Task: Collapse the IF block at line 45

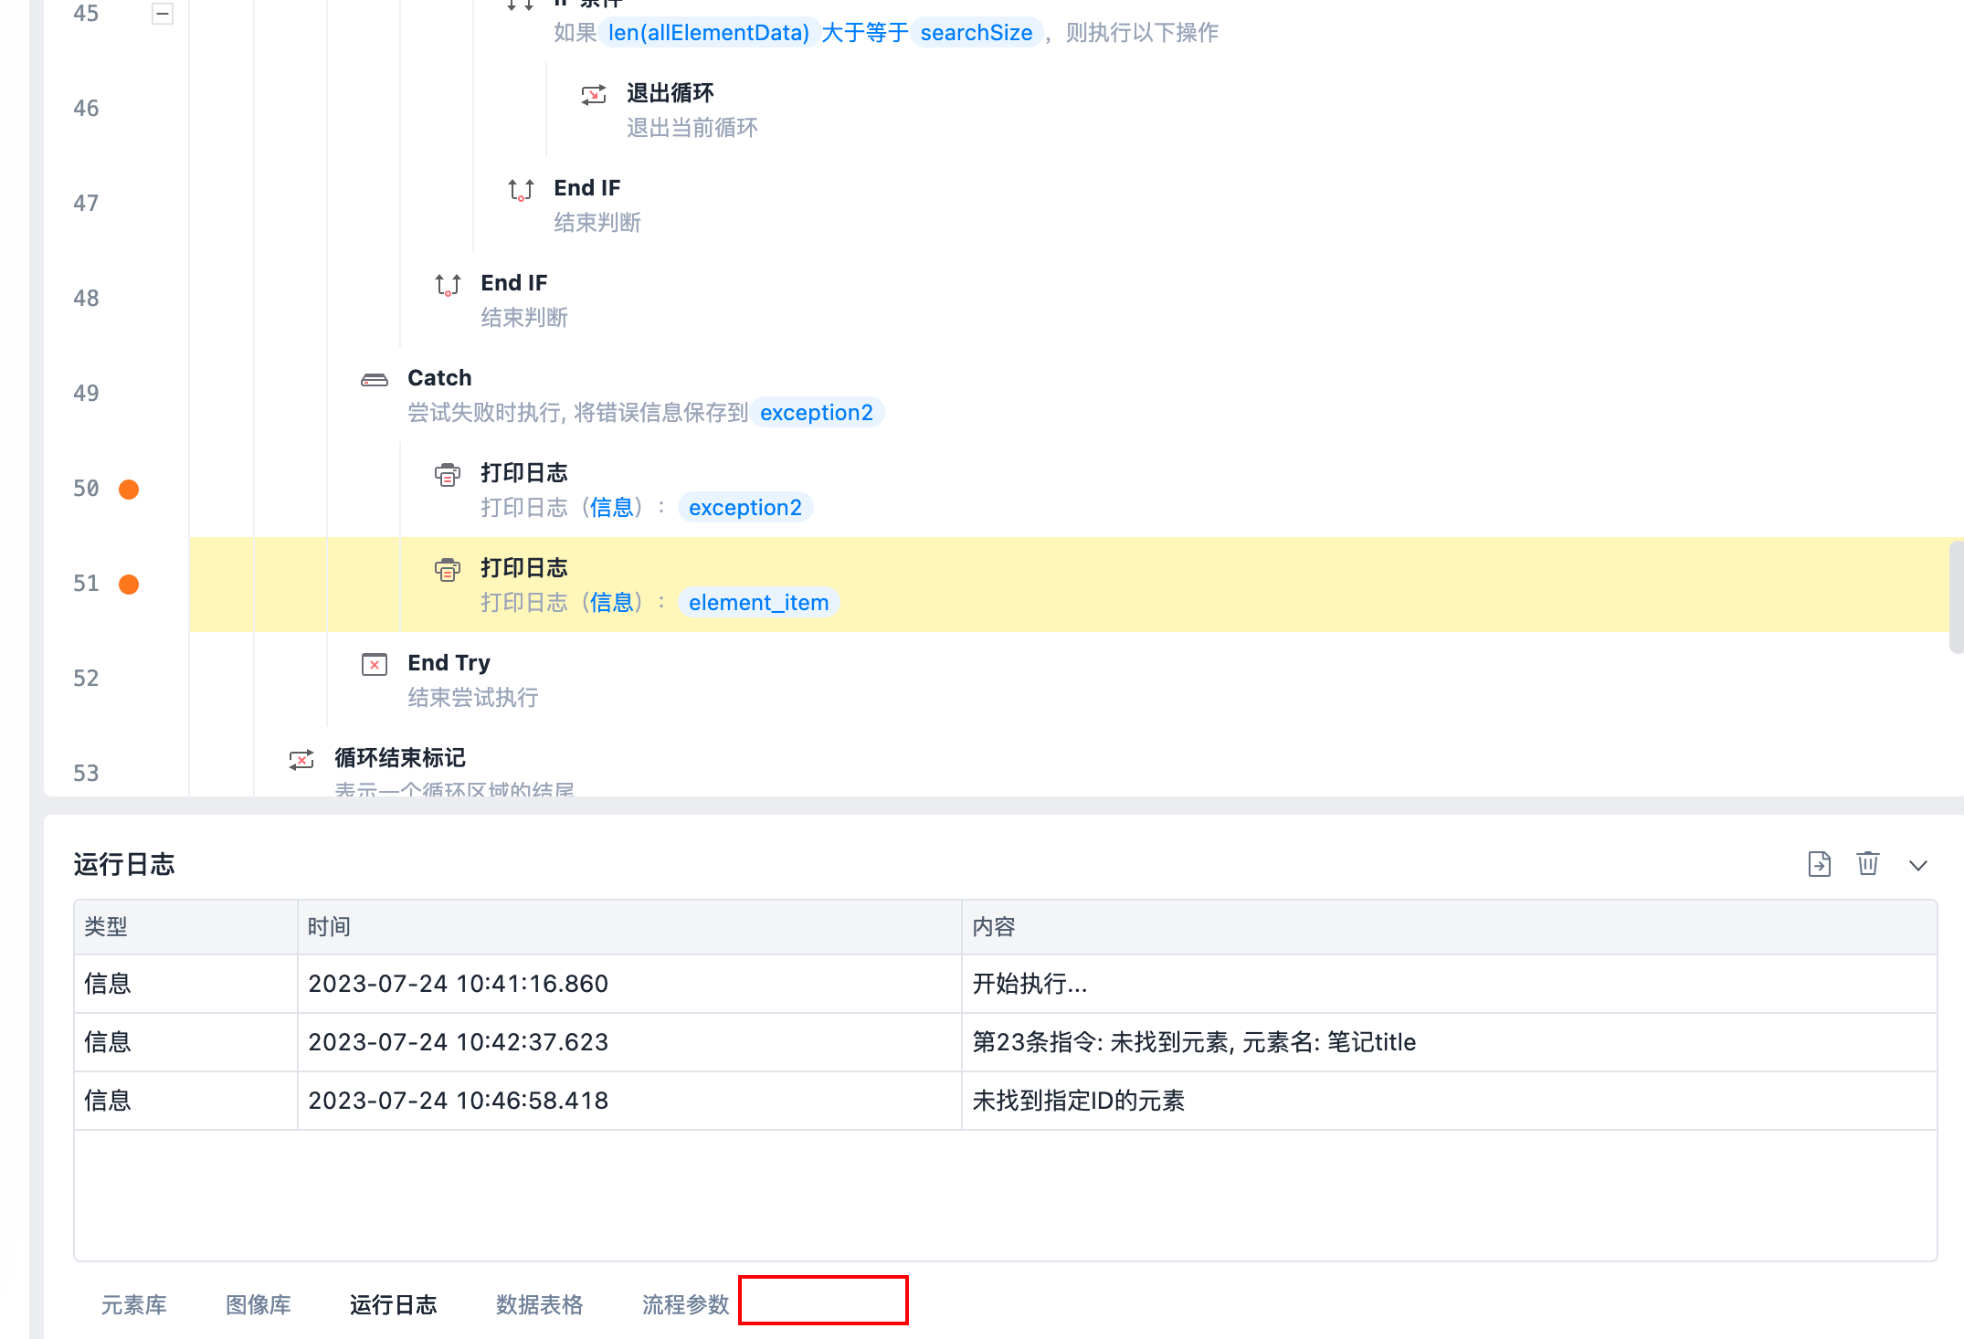Action: click(163, 14)
